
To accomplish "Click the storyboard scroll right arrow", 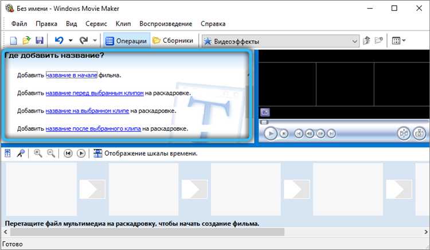I will tap(425, 232).
